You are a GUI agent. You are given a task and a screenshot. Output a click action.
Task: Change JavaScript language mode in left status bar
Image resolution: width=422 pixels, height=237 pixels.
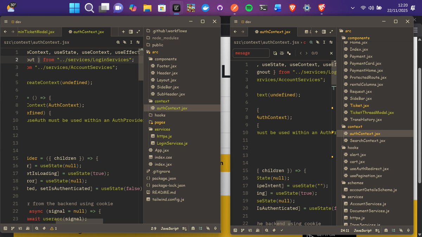[170, 229]
